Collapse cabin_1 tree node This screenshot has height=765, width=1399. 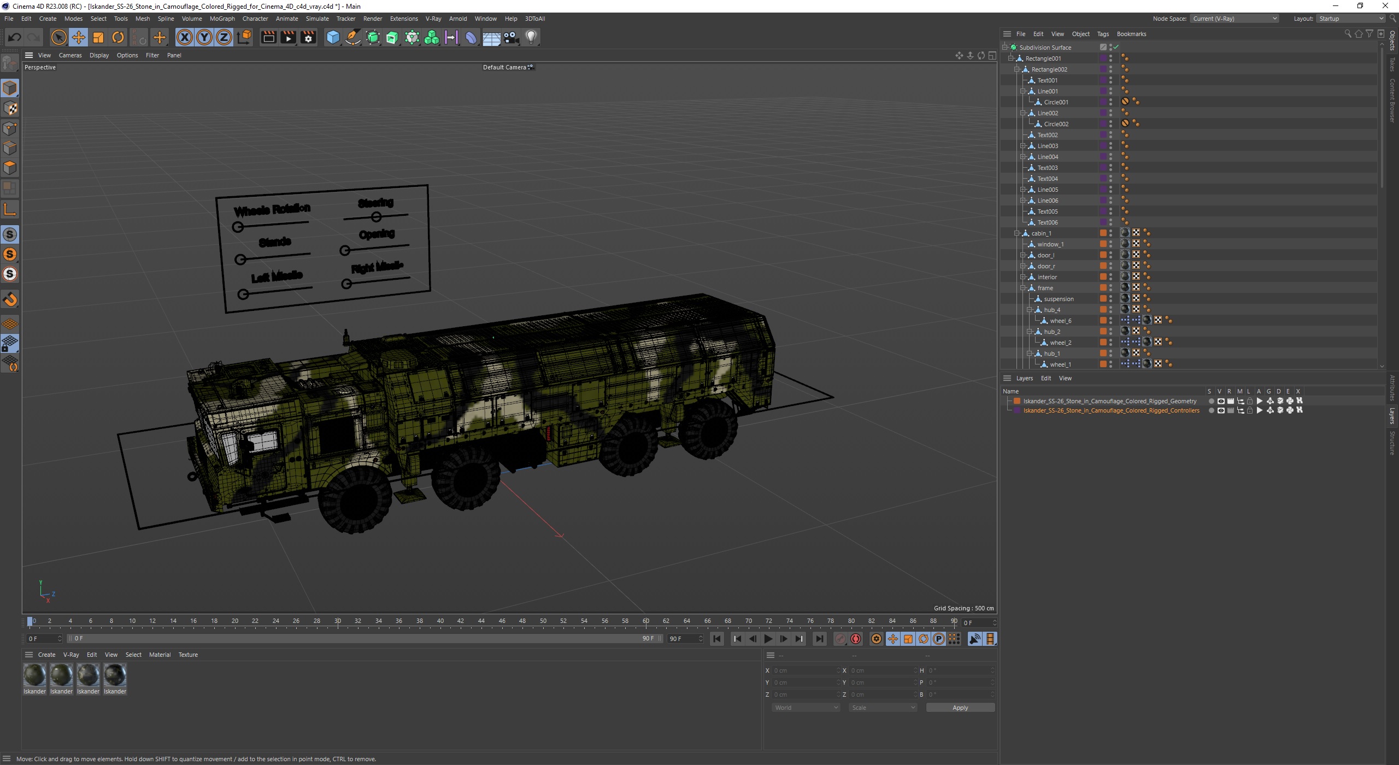1017,233
